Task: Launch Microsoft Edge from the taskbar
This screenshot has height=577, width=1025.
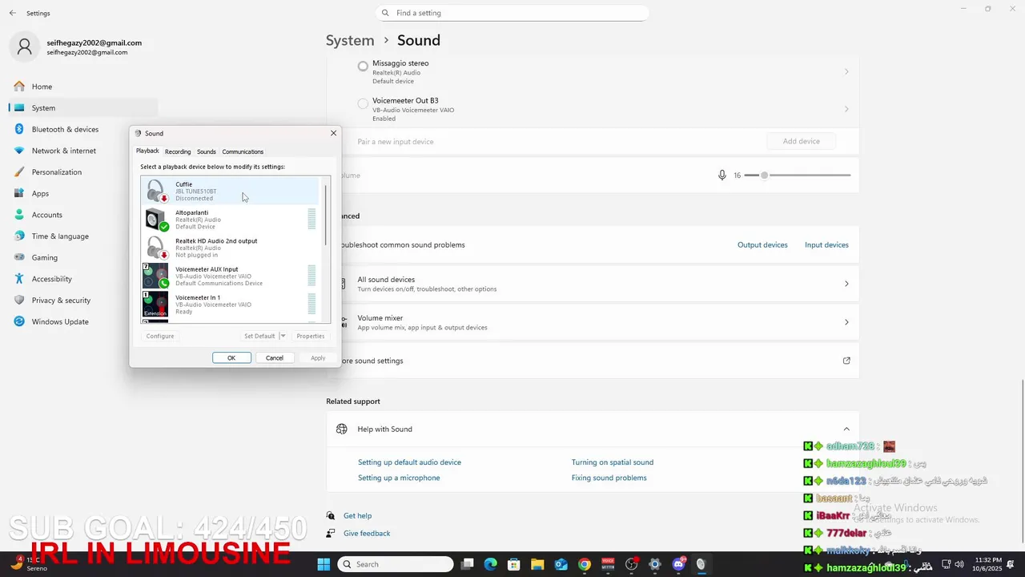Action: pos(491,564)
